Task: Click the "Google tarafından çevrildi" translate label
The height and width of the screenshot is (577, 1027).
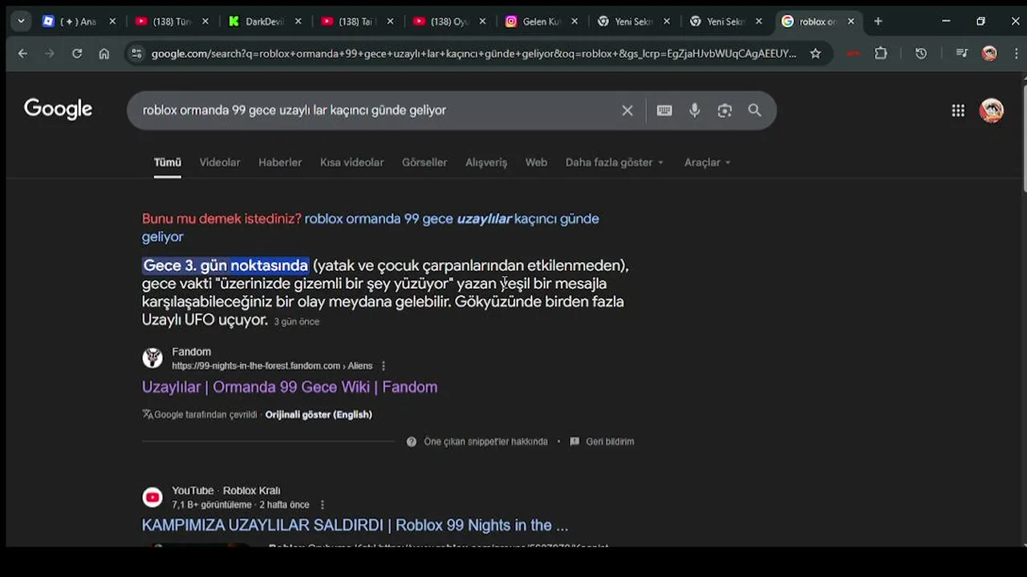Action: tap(200, 414)
